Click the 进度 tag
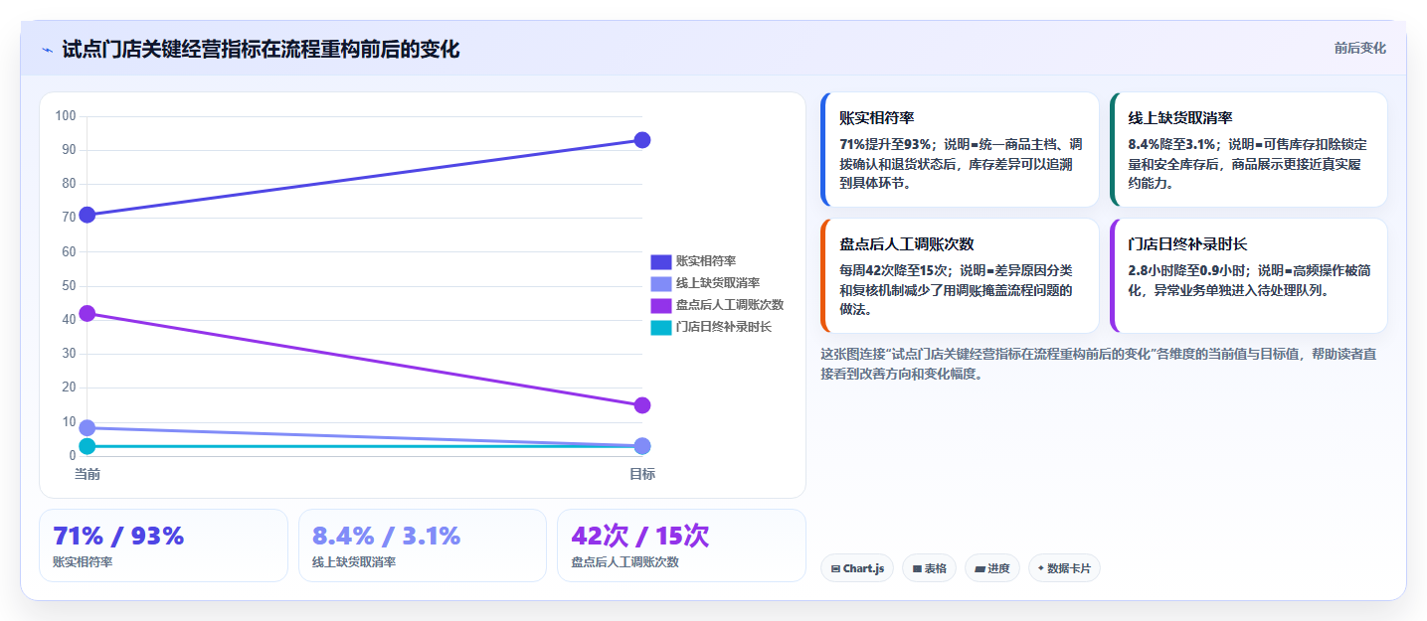Screen dimensions: 1427x621 click(992, 568)
